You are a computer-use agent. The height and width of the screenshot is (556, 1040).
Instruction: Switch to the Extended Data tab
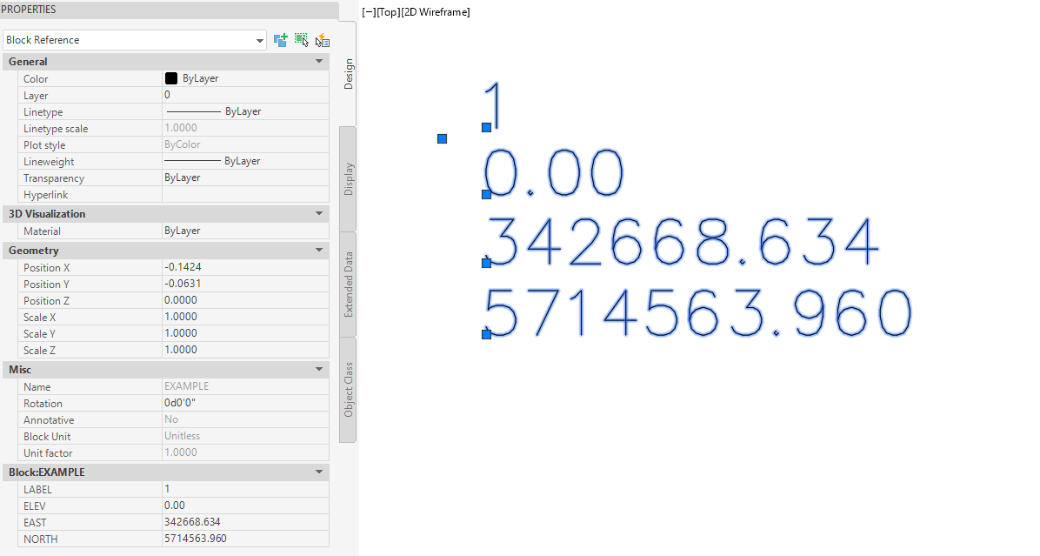coord(349,284)
